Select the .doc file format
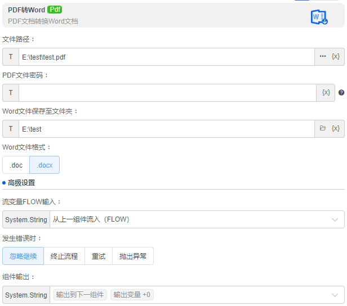Image resolution: width=347 pixels, height=306 pixels. pyautogui.click(x=16, y=165)
